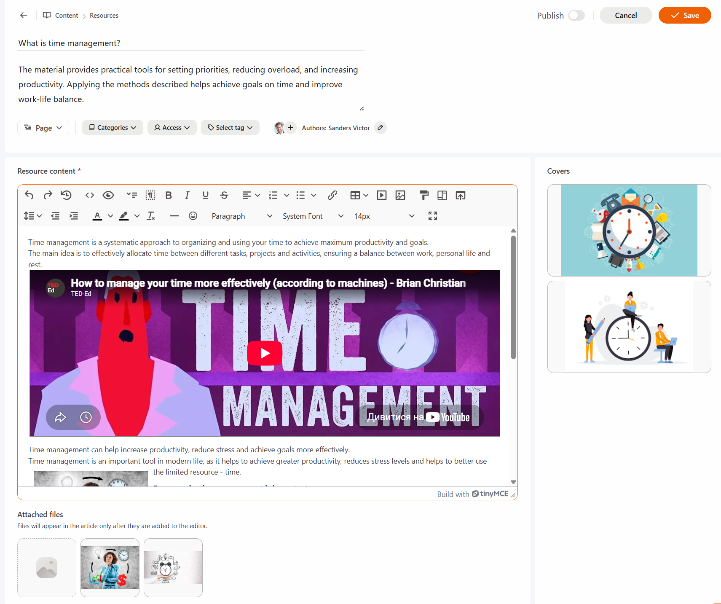Image resolution: width=721 pixels, height=604 pixels.
Task: Click the watch later clock on the video
Action: (86, 417)
